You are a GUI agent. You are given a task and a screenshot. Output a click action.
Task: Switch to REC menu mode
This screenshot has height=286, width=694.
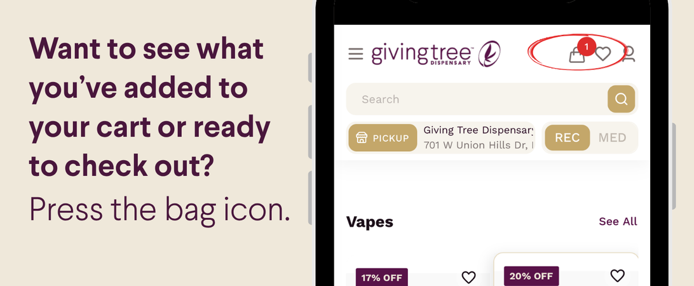click(x=567, y=138)
